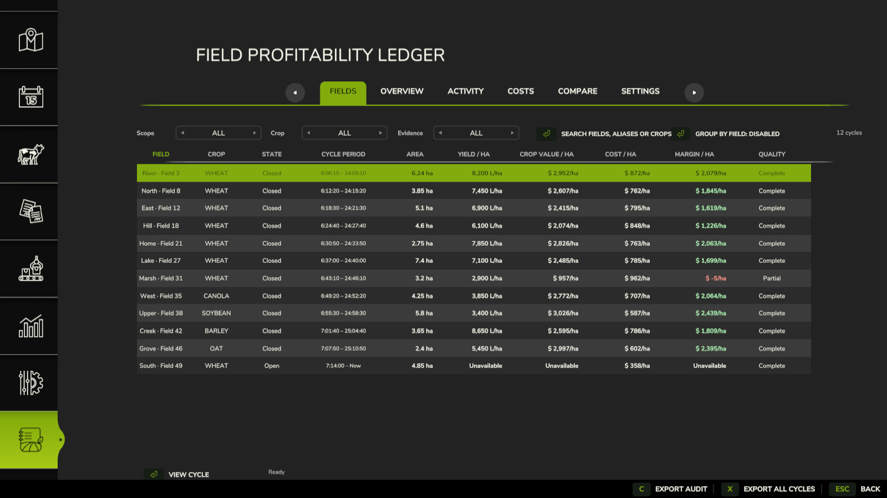Select the Hill · Field 18 row
Image resolution: width=887 pixels, height=498 pixels.
(x=474, y=226)
